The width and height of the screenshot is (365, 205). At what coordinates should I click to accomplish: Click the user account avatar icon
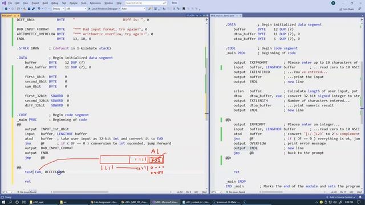tap(333, 3)
